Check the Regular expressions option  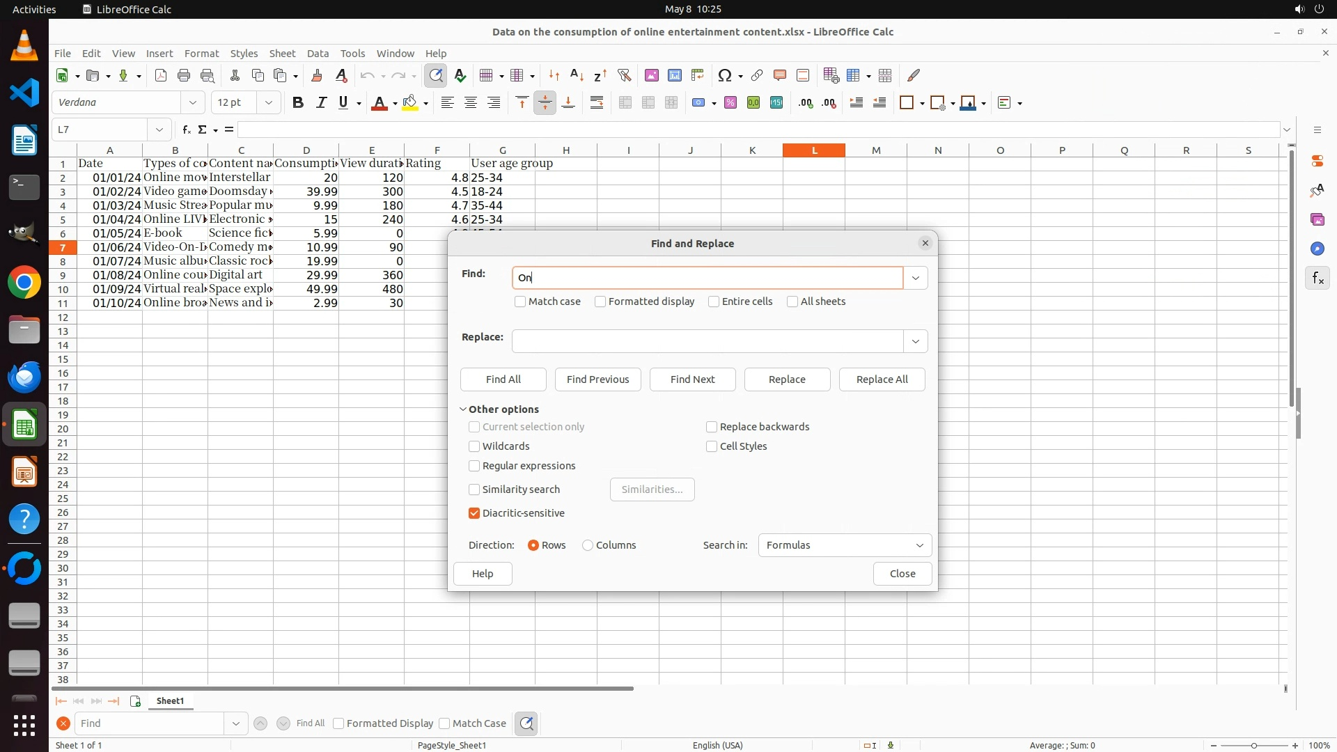(474, 466)
